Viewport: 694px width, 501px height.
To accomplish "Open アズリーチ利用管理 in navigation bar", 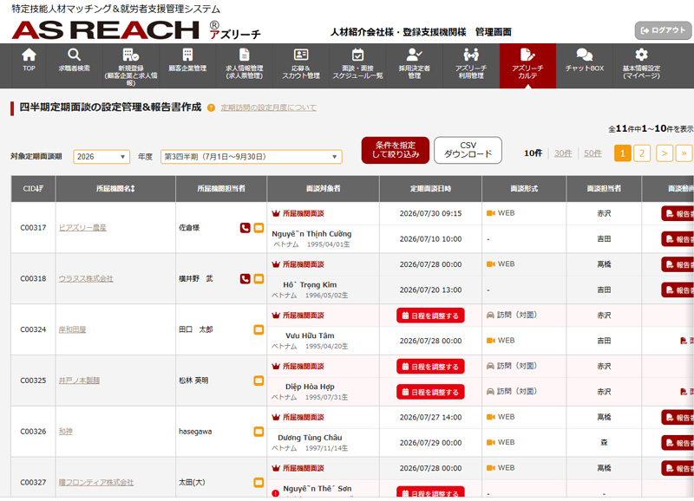I will click(471, 66).
